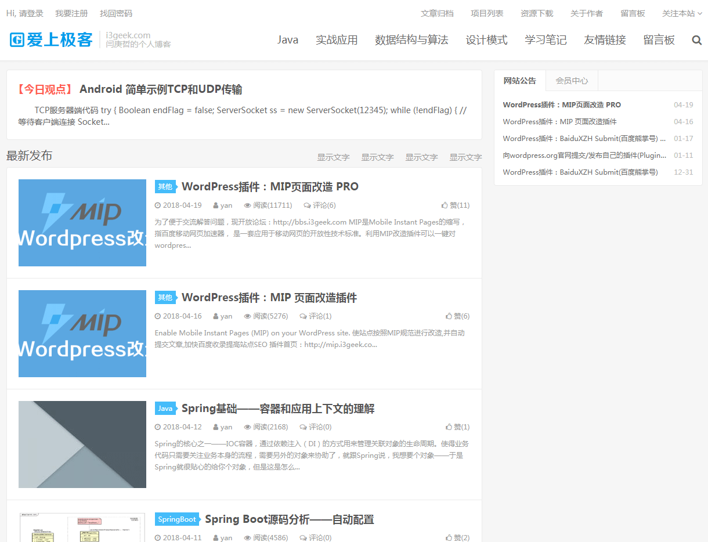Click 阅读(5276) view count
The width and height of the screenshot is (708, 542).
(x=266, y=316)
